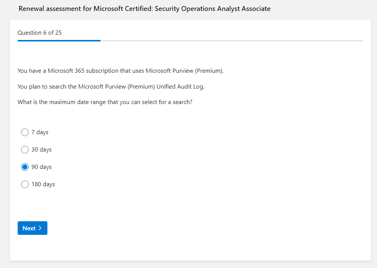Click the "90 days" answer label text

pyautogui.click(x=41, y=167)
